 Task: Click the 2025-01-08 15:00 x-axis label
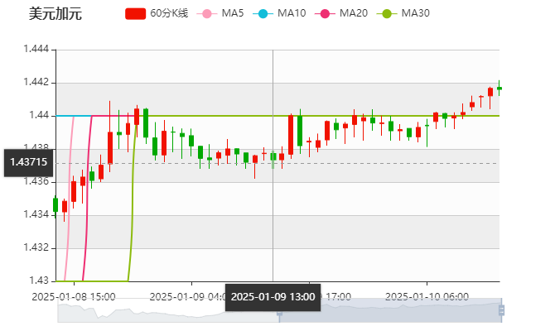point(75,295)
